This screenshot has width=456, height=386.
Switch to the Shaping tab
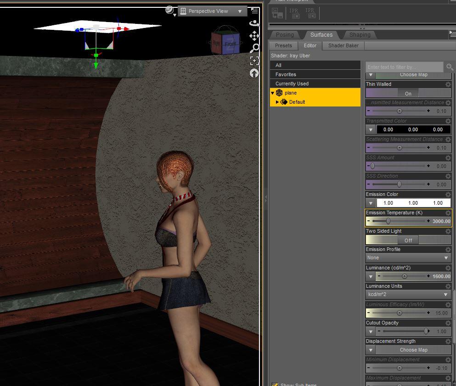coord(360,35)
